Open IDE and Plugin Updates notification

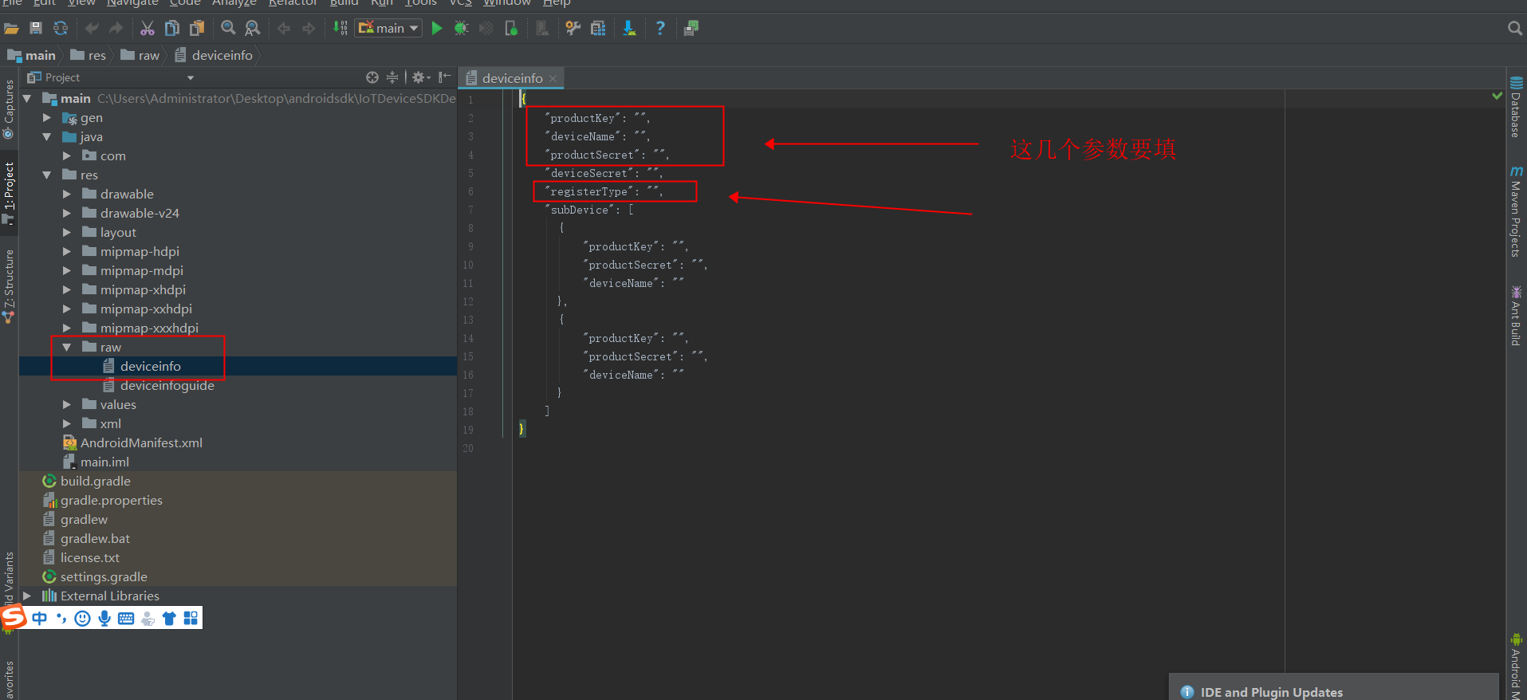click(1271, 692)
